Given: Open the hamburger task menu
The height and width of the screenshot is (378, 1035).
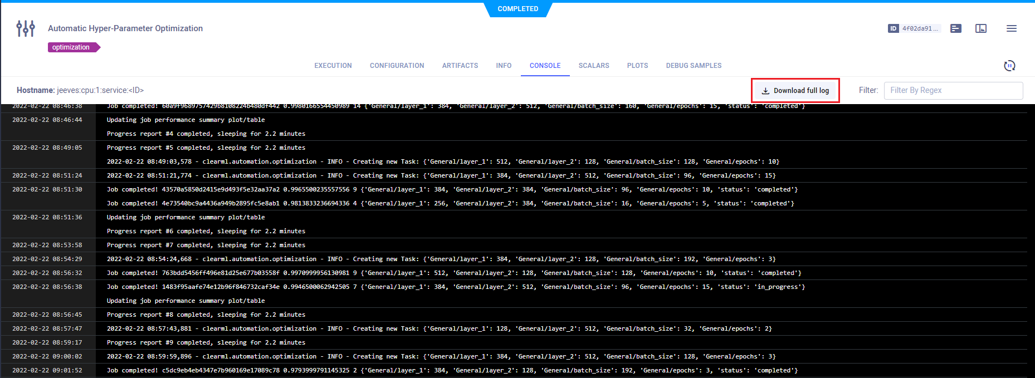Looking at the screenshot, I should pyautogui.click(x=1012, y=28).
